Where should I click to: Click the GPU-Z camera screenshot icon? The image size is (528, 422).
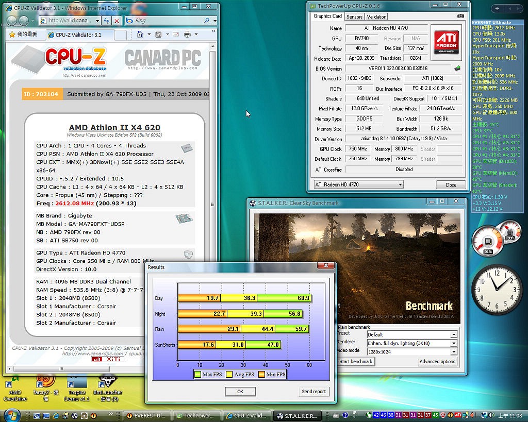[460, 16]
